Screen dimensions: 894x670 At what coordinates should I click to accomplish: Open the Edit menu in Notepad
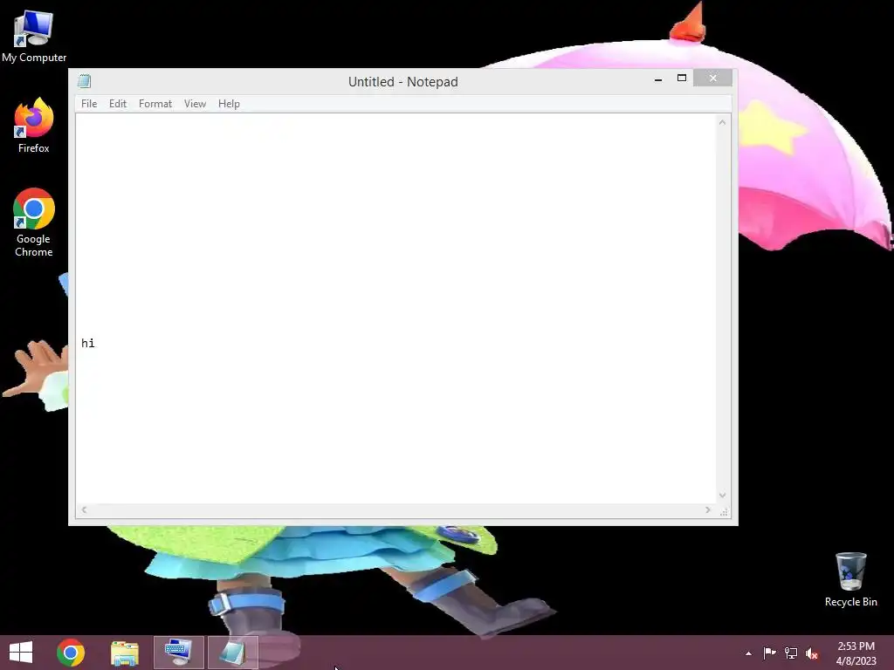pos(118,104)
